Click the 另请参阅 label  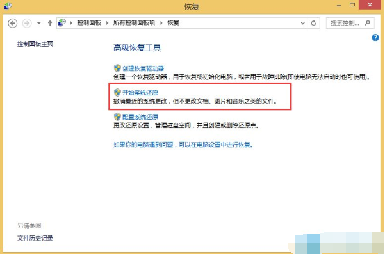tap(29, 226)
